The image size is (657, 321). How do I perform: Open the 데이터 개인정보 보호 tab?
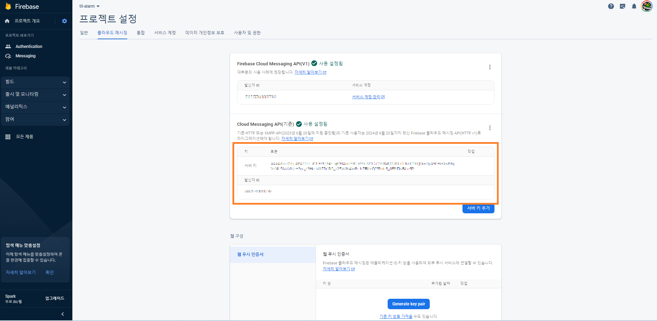pyautogui.click(x=205, y=33)
